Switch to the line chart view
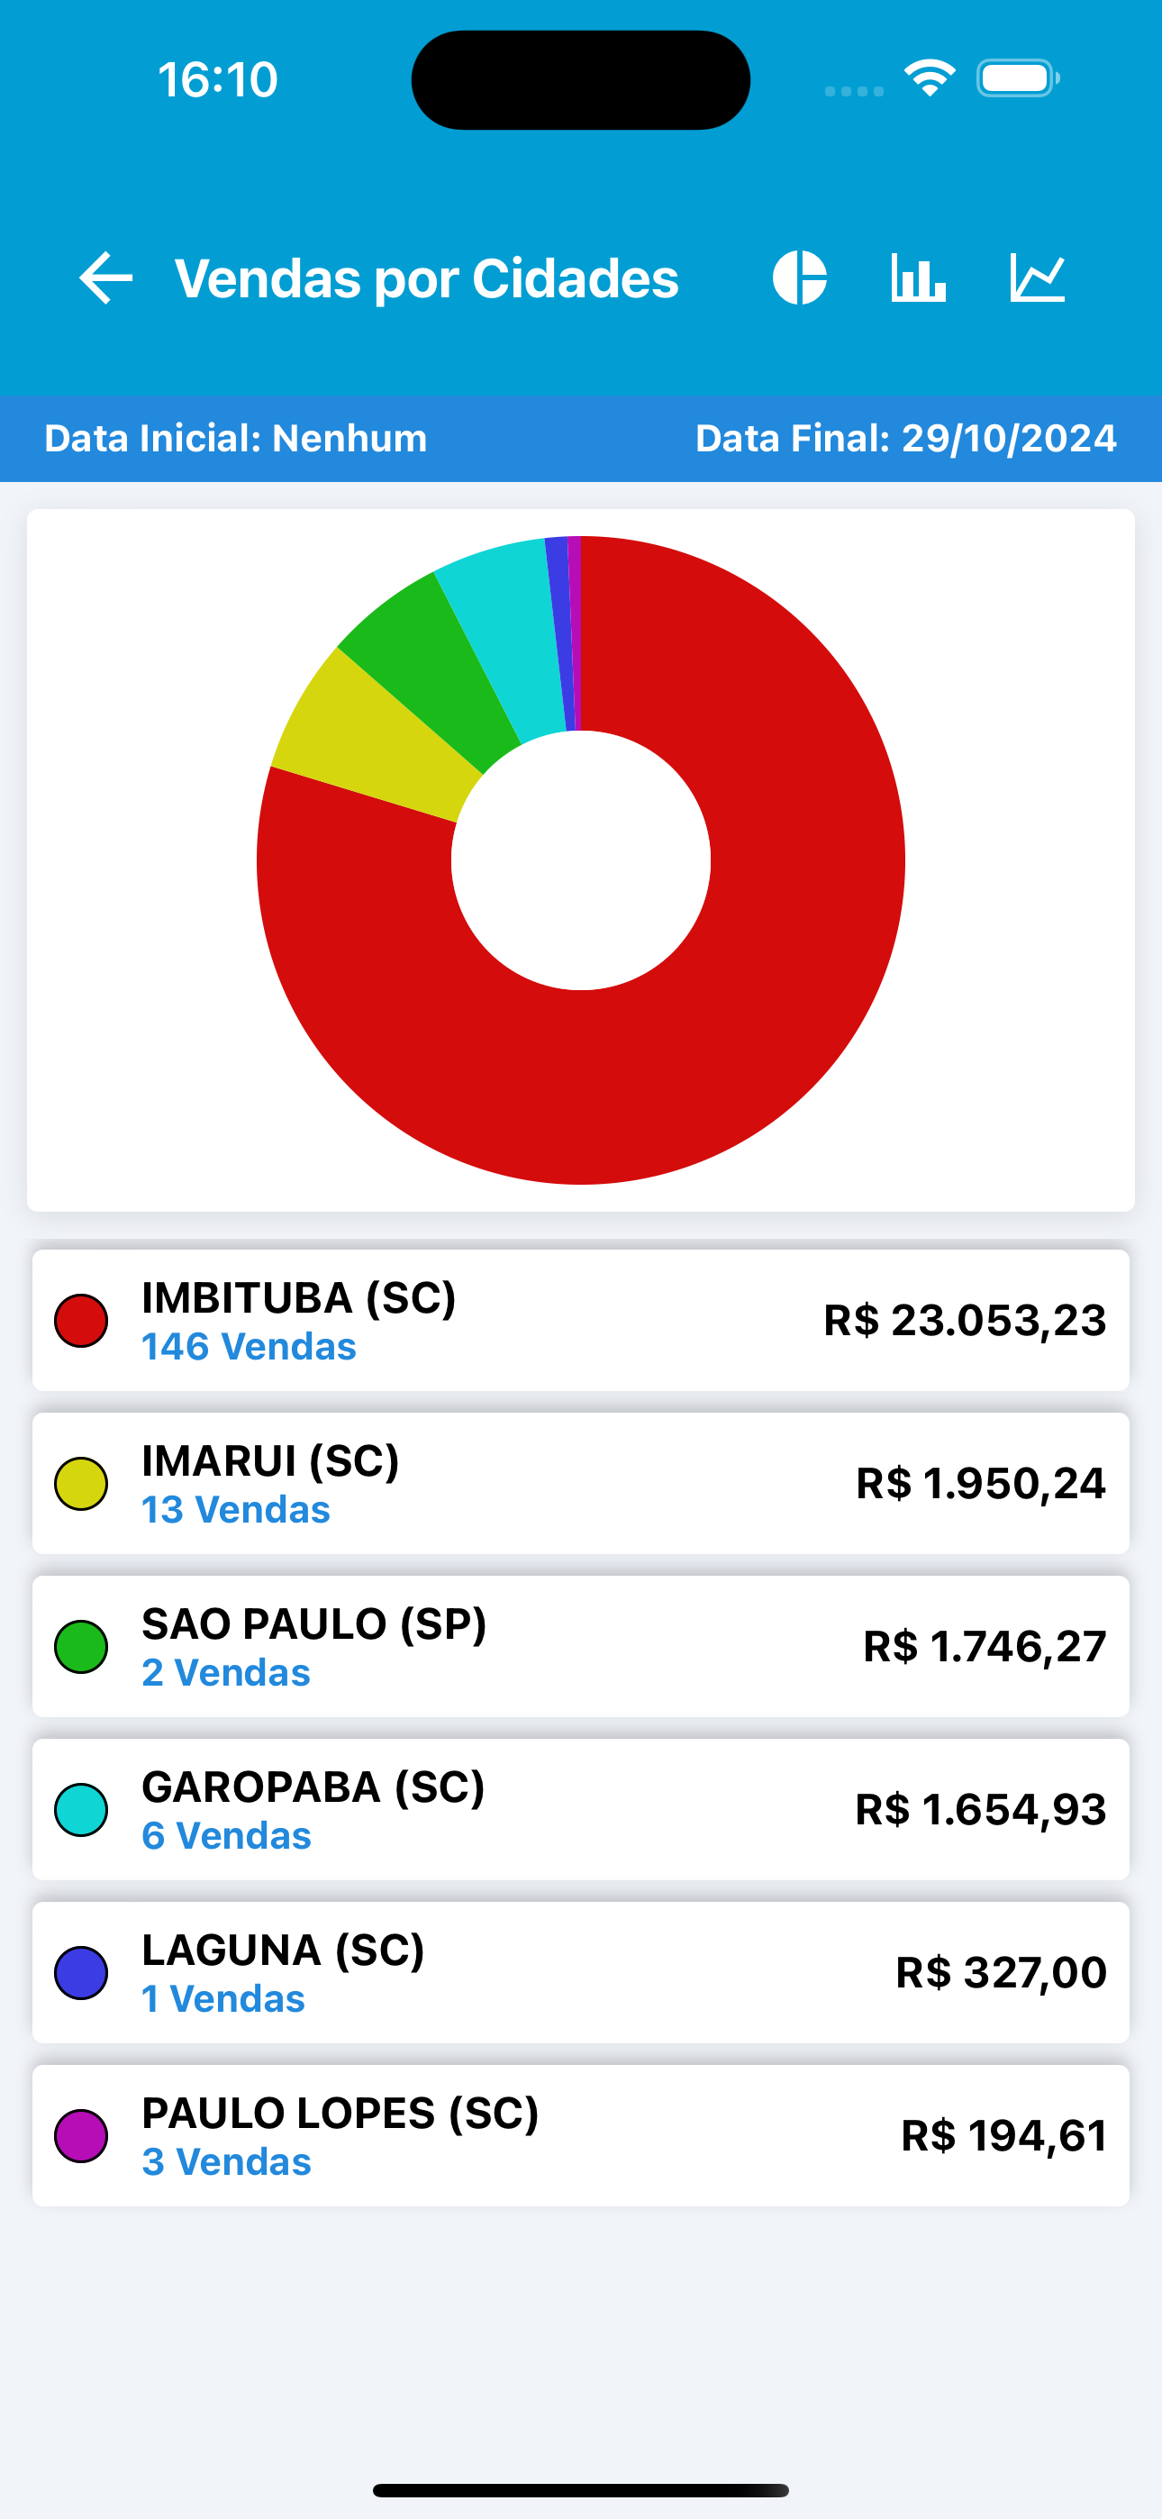This screenshot has height=2519, width=1162. [x=1037, y=277]
